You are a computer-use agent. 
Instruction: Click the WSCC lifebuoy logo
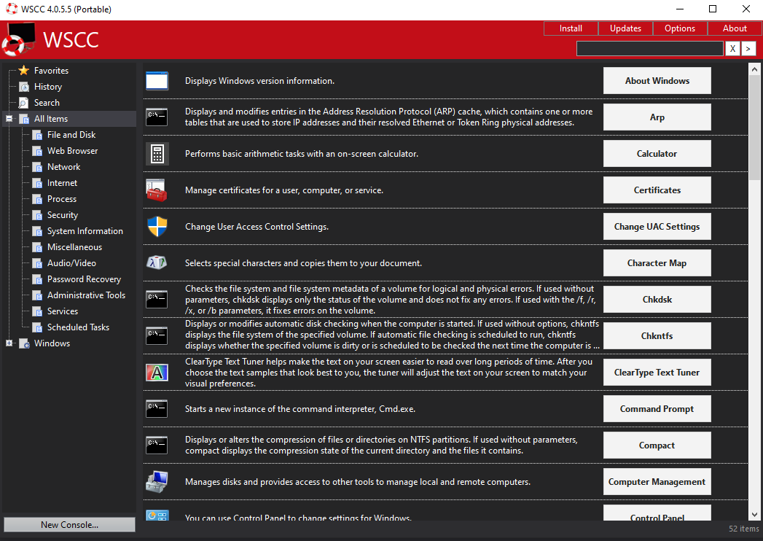19,39
